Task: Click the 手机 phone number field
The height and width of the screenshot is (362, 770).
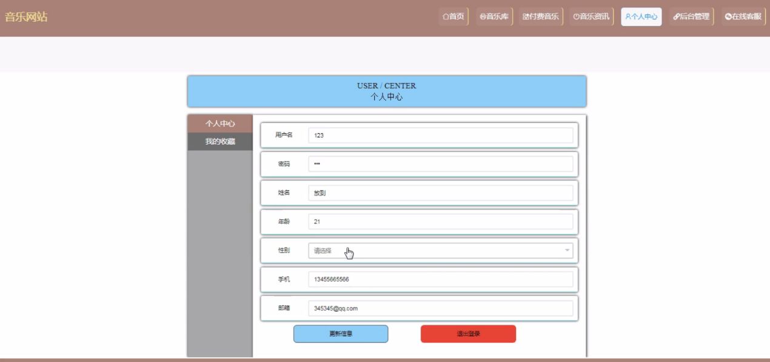Action: coord(441,279)
